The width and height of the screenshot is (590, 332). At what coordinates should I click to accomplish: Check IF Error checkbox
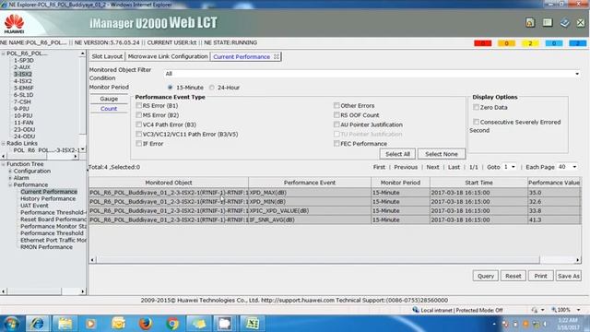coord(139,144)
